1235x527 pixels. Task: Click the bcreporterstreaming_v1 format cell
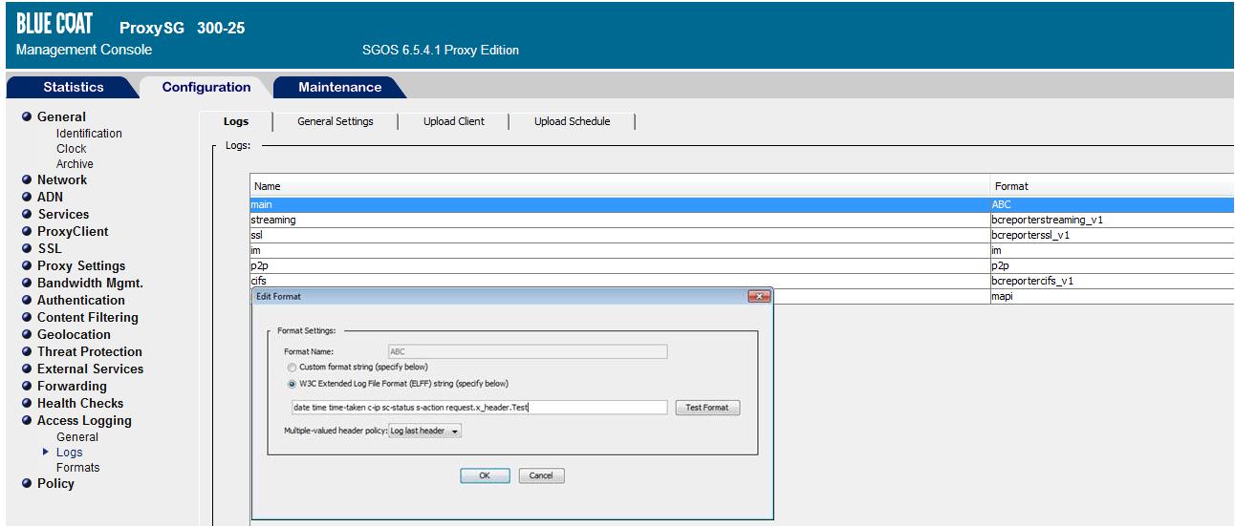(x=1113, y=220)
